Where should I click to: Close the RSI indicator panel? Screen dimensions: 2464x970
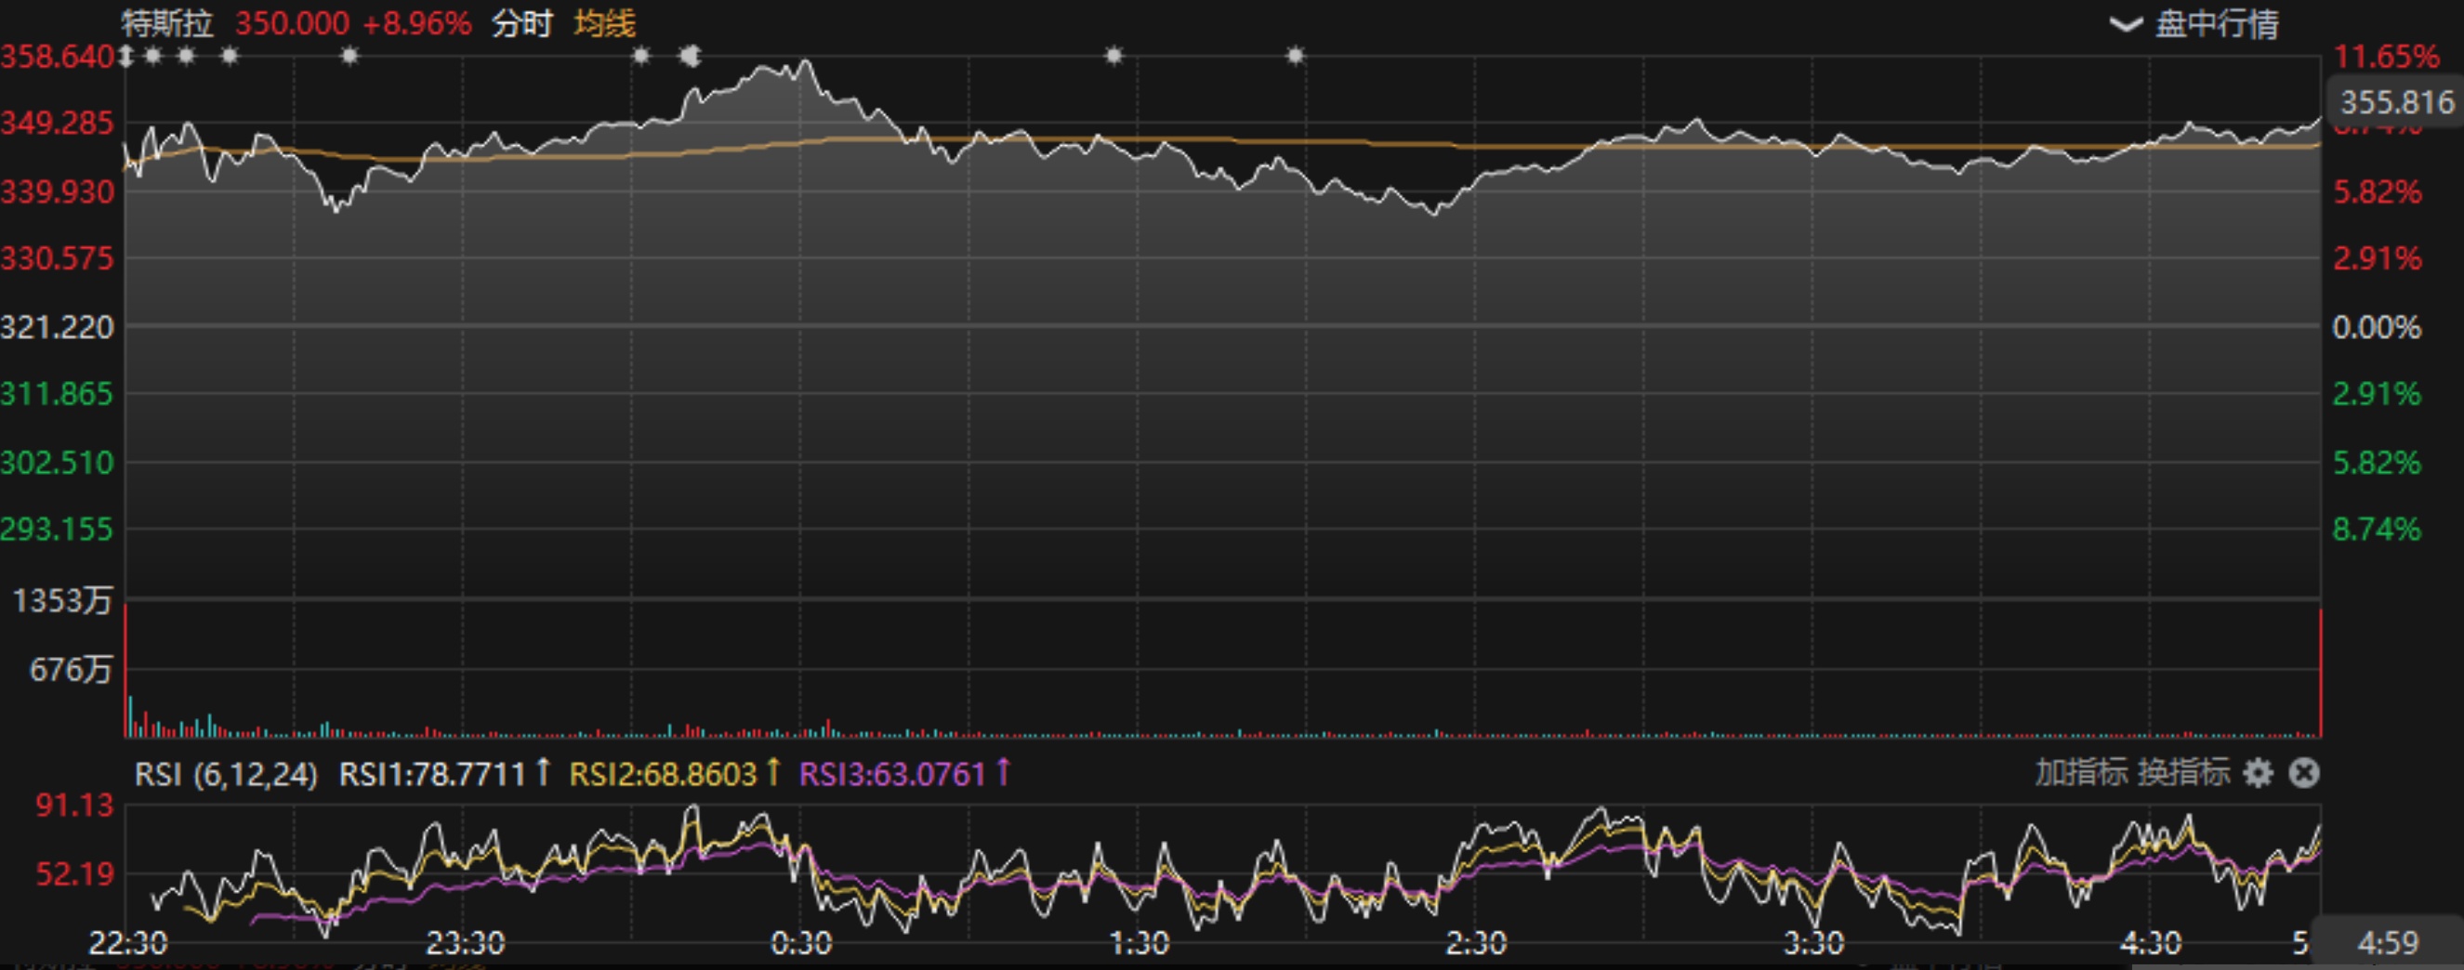point(2304,773)
